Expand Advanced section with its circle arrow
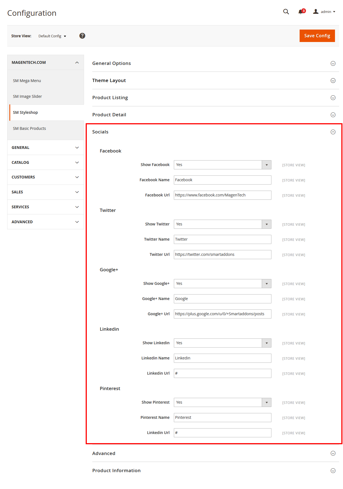 pos(333,453)
